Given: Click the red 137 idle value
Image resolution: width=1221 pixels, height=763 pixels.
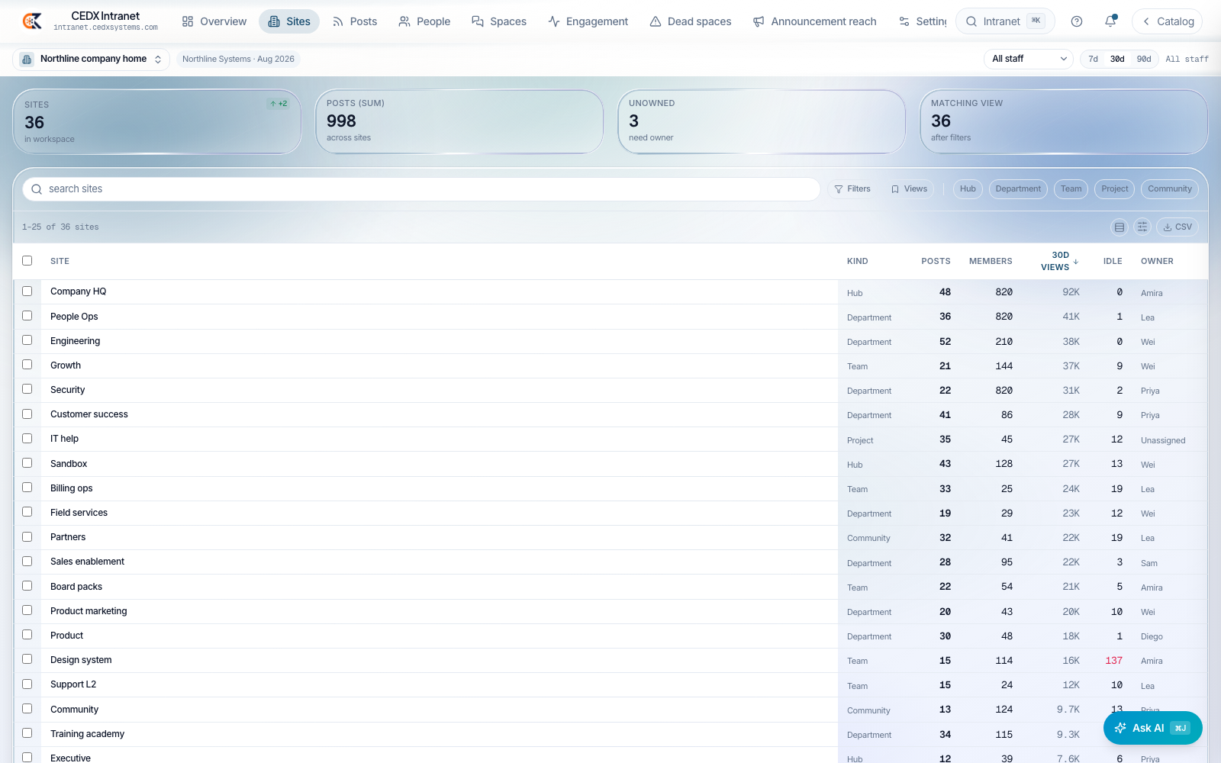Looking at the screenshot, I should [x=1114, y=661].
